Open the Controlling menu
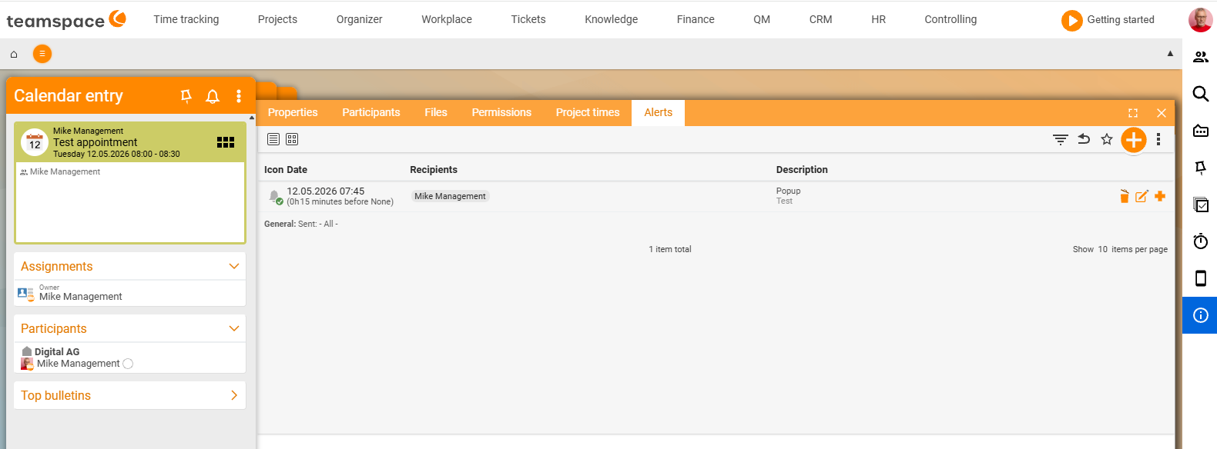The image size is (1217, 449). 950,19
